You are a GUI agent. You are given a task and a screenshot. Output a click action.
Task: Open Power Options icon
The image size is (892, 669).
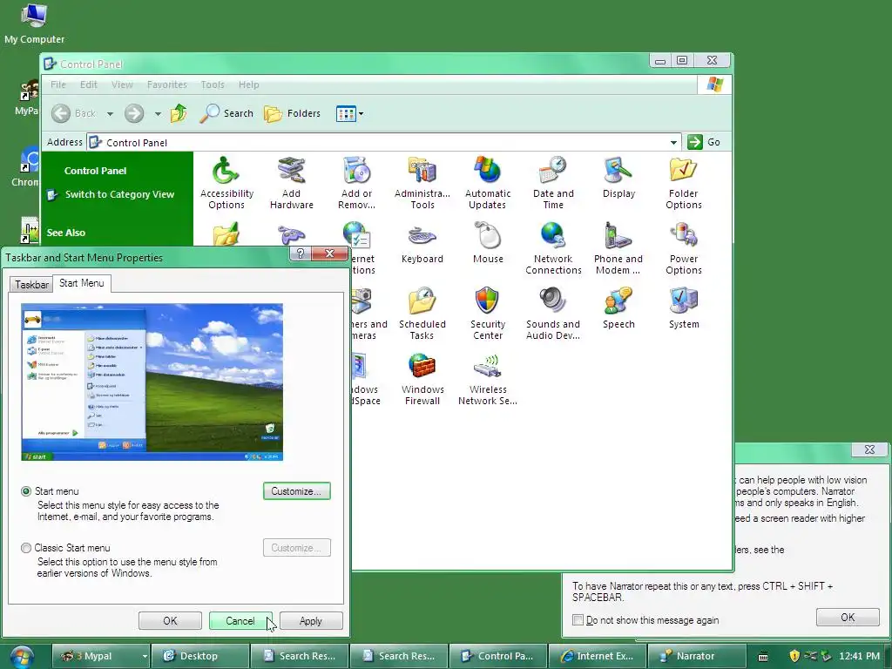click(683, 248)
